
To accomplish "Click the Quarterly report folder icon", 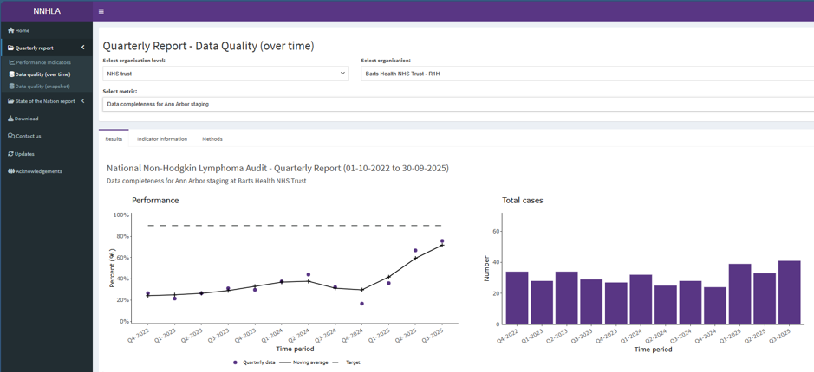I will click(x=11, y=48).
